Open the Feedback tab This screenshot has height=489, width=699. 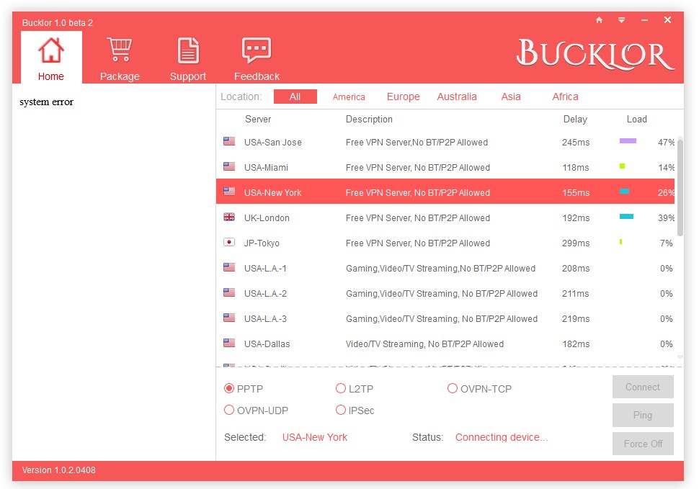[x=257, y=58]
